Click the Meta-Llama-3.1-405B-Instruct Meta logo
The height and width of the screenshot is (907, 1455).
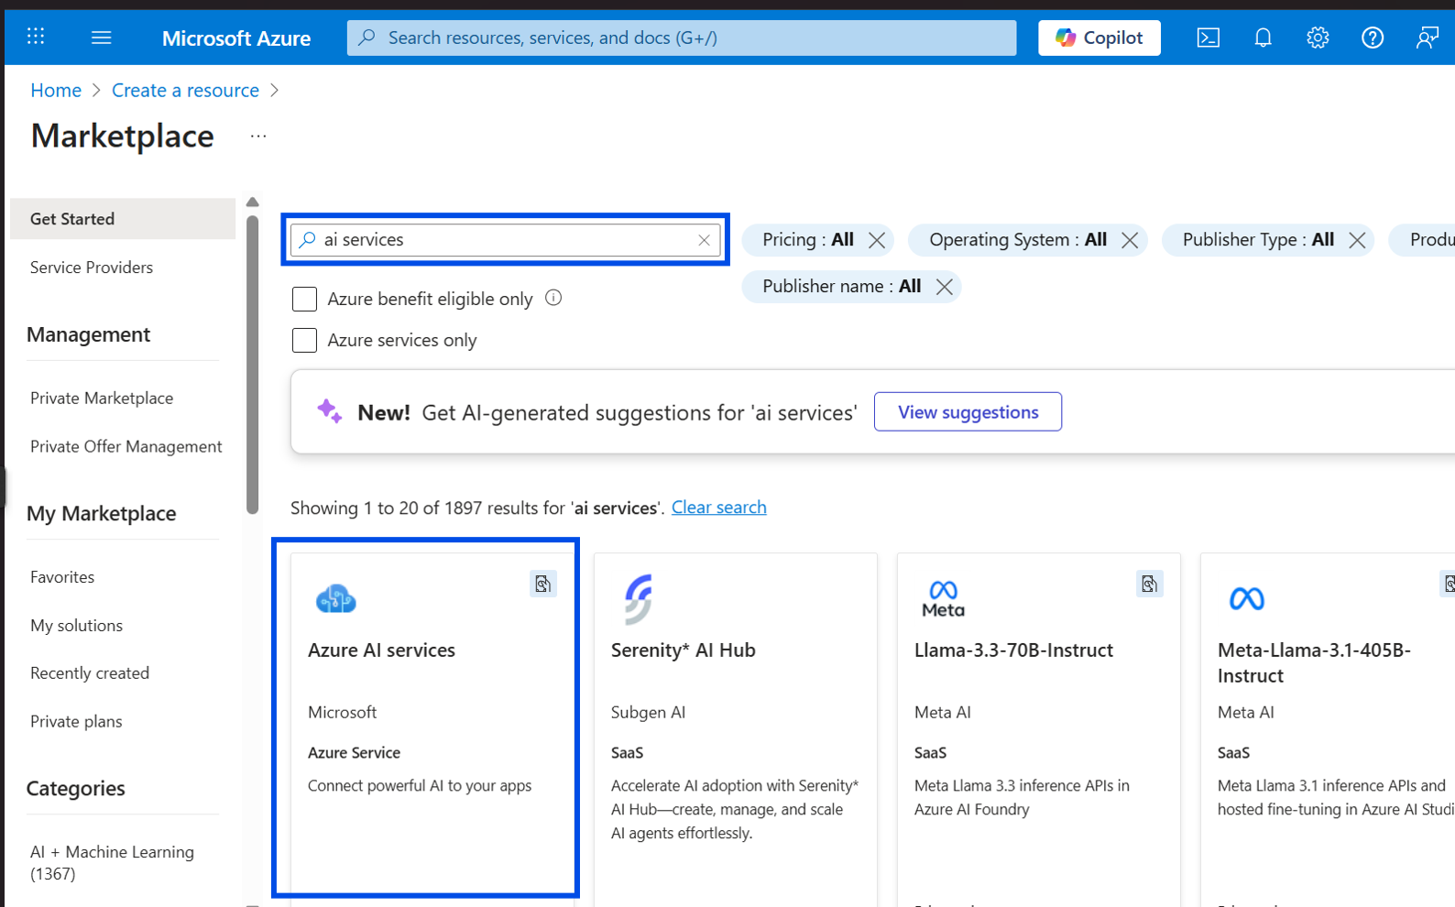pyautogui.click(x=1247, y=599)
